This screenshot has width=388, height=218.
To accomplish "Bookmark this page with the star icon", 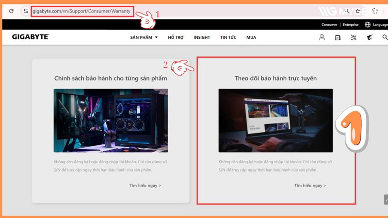I will point(358,11).
